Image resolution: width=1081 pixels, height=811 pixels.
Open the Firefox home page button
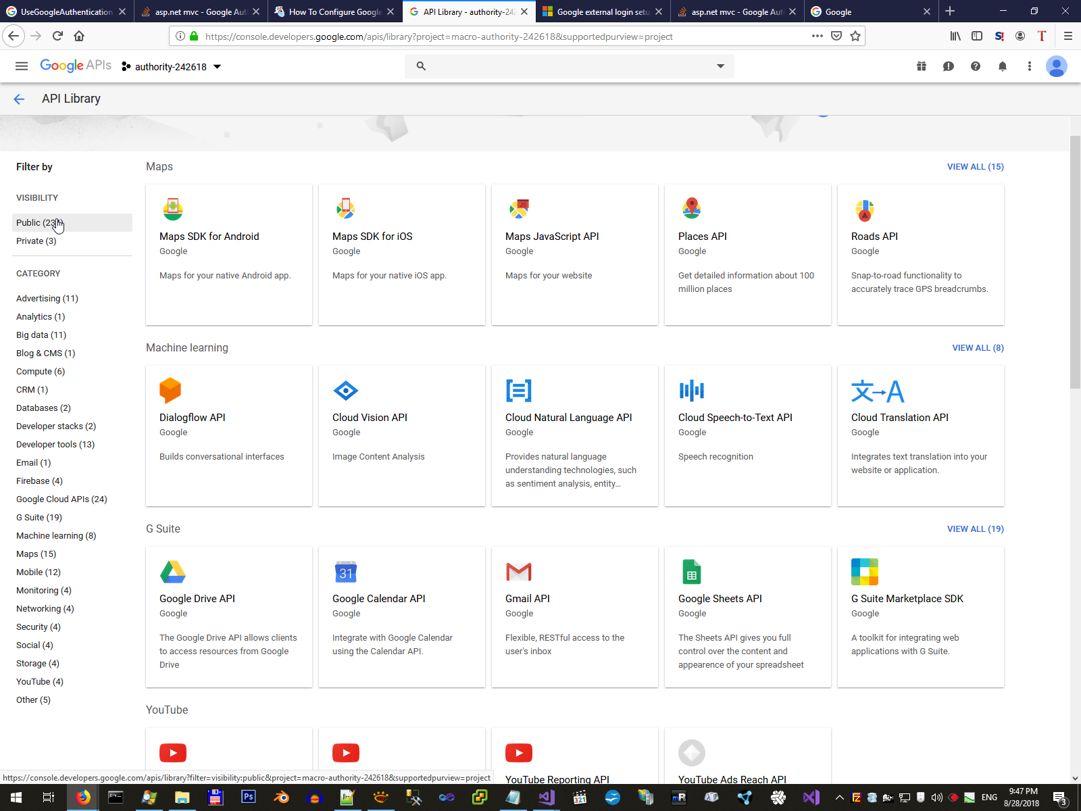point(80,36)
